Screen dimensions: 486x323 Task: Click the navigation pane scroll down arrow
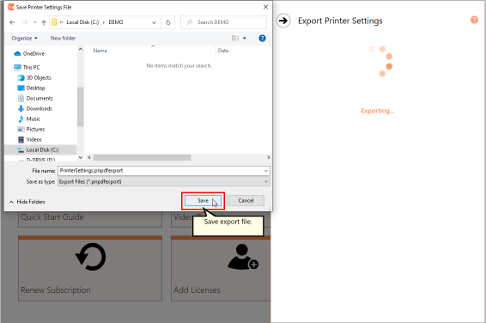coord(80,157)
